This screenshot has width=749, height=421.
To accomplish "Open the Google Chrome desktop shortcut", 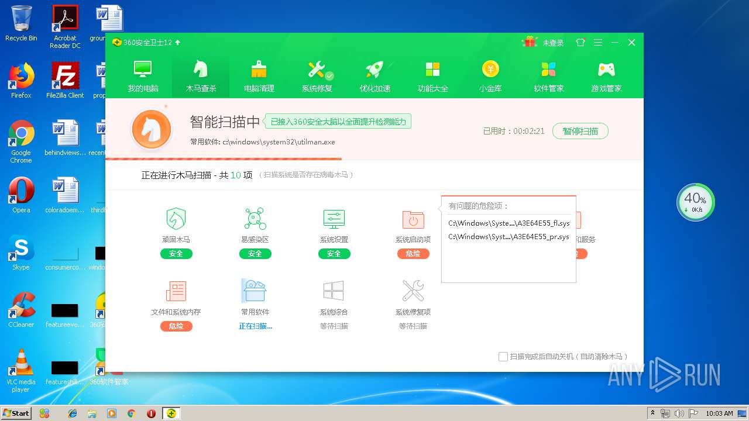I will pyautogui.click(x=21, y=142).
